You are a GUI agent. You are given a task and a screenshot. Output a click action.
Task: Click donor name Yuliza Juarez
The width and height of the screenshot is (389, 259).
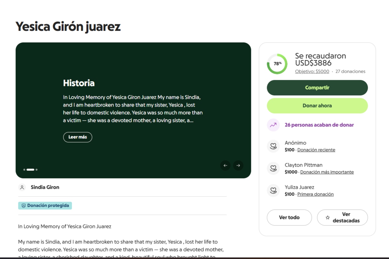tap(300, 187)
